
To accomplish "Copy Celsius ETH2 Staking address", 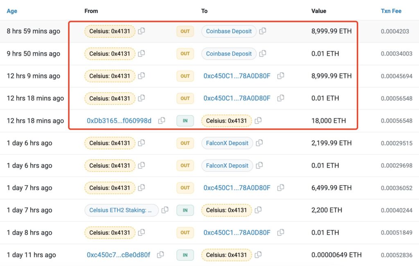I will (165, 210).
